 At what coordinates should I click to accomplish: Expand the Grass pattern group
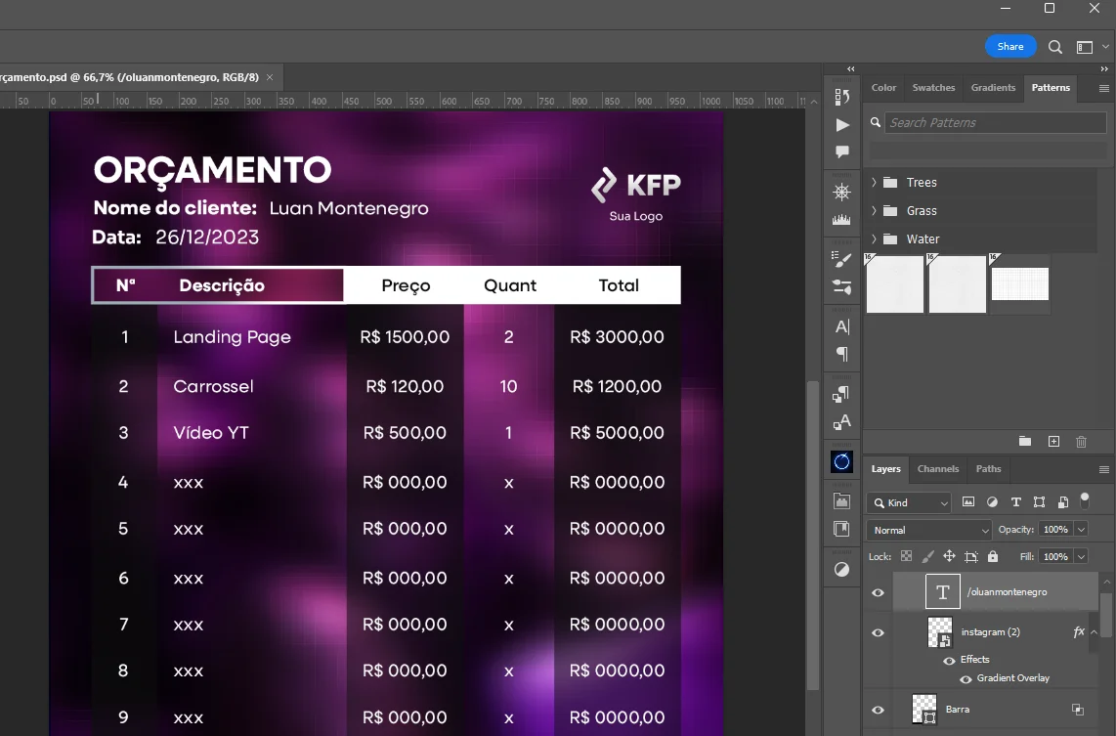(x=874, y=211)
